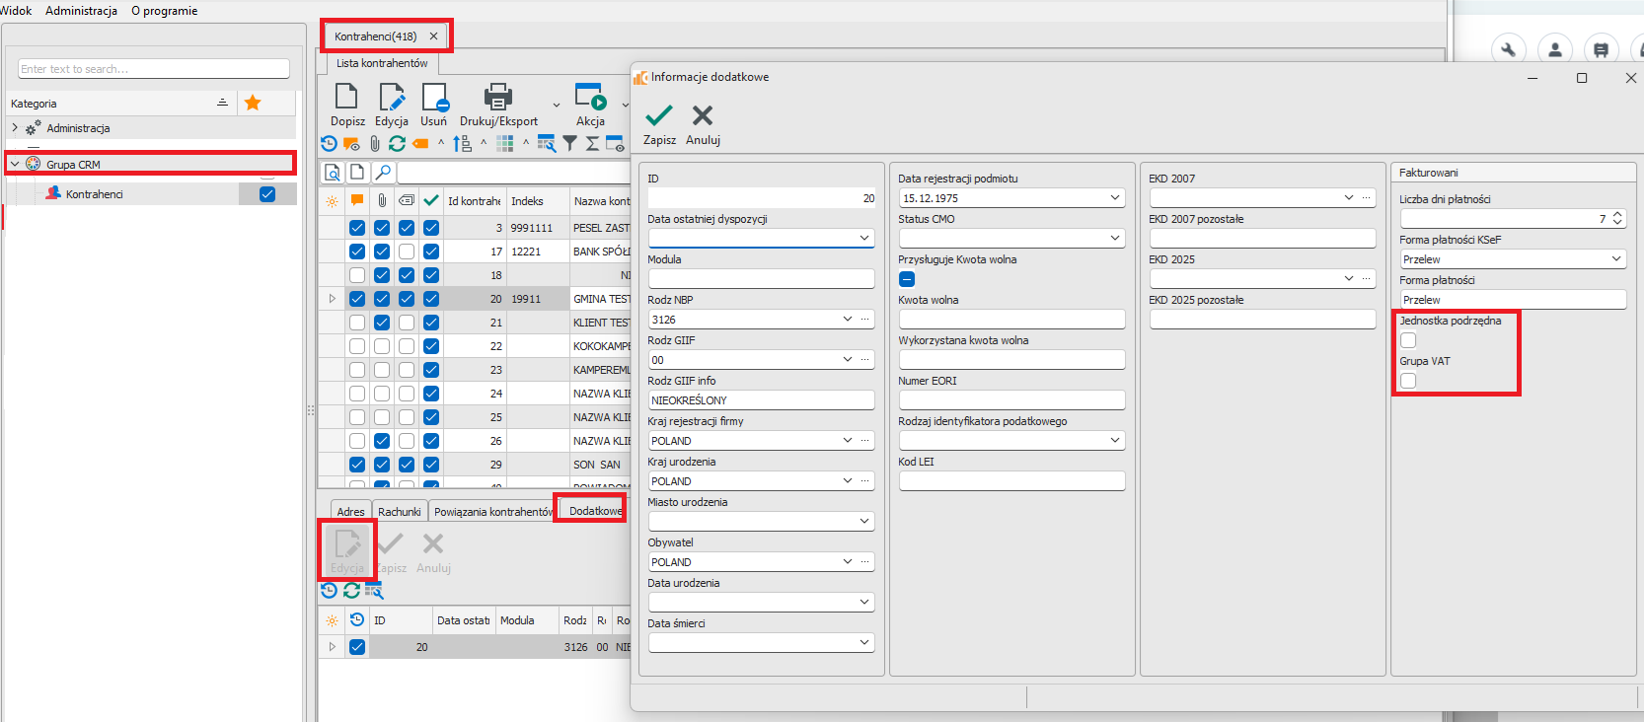Open the Drukuj/Eksport printer icon

coord(497,97)
